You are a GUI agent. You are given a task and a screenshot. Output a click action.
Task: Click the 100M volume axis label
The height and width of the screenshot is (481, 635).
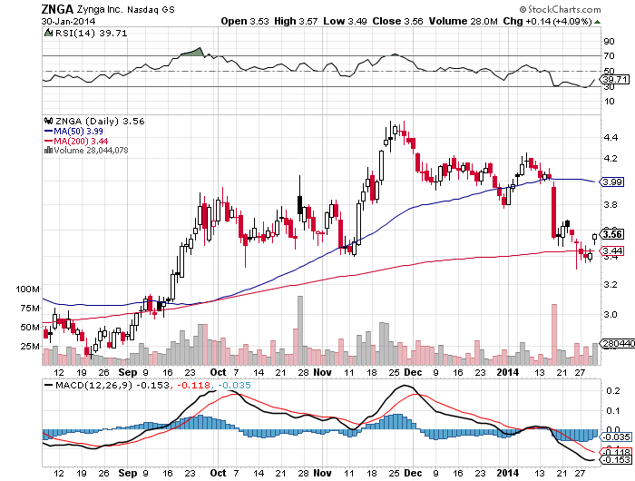tap(27, 290)
